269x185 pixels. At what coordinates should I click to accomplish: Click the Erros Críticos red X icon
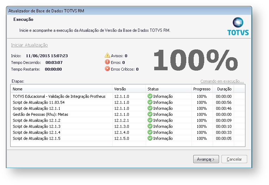107,69
